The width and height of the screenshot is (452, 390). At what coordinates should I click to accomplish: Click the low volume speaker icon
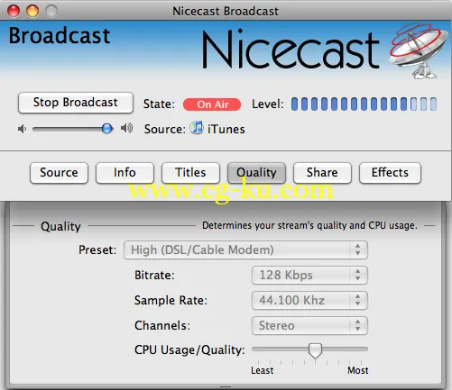(22, 129)
